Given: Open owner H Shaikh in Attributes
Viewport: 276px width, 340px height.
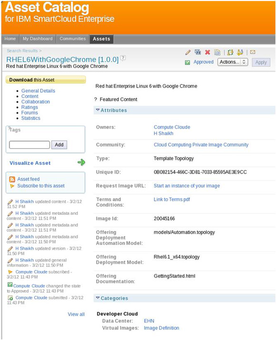Looking at the screenshot, I should tap(164, 133).
